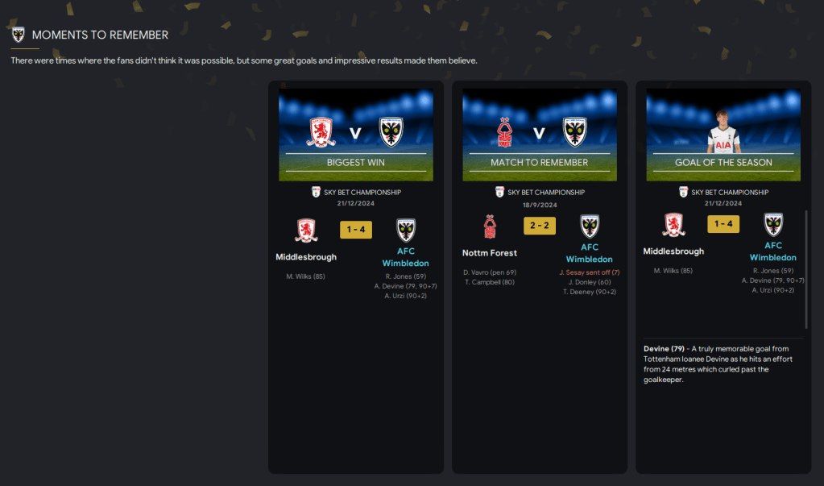Click the AFC Wimbledon crest beside Moments to Remember
The image size is (824, 486).
[19, 35]
